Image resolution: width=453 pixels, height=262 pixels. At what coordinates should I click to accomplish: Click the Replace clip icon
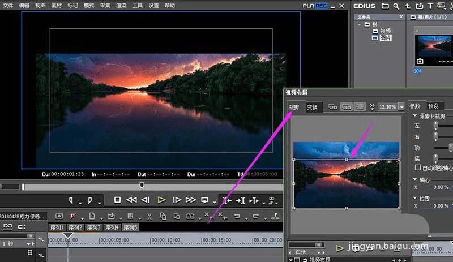tap(190, 216)
